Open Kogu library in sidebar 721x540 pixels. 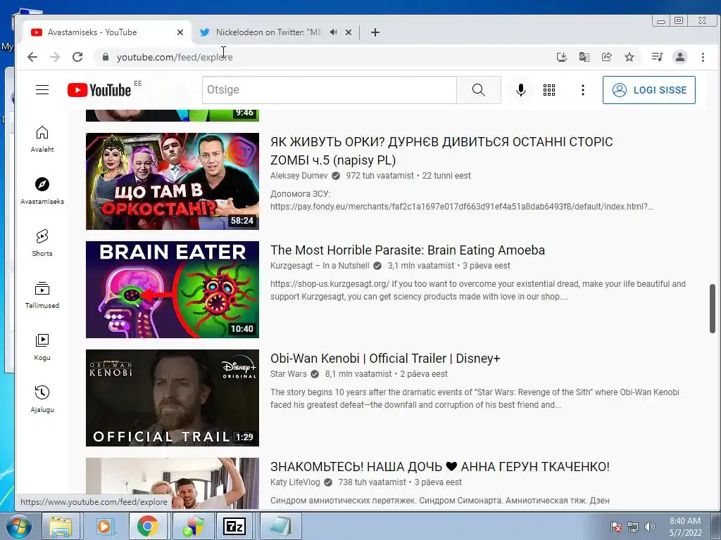click(42, 347)
